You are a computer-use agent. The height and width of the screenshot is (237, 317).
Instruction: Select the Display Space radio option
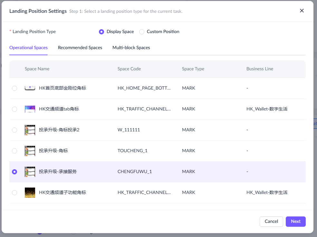point(101,31)
